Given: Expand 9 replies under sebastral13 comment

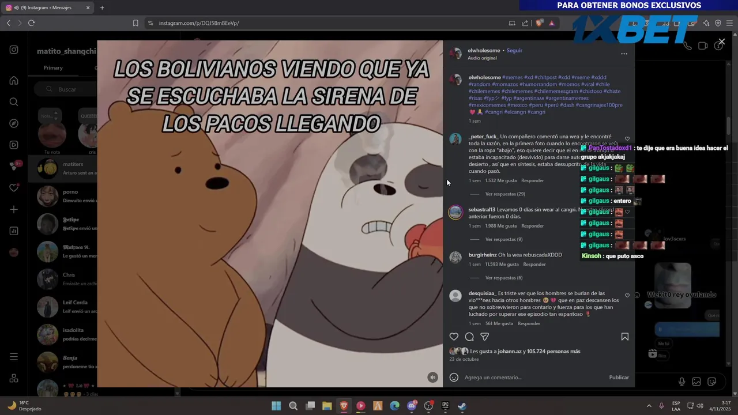Looking at the screenshot, I should pos(504,239).
